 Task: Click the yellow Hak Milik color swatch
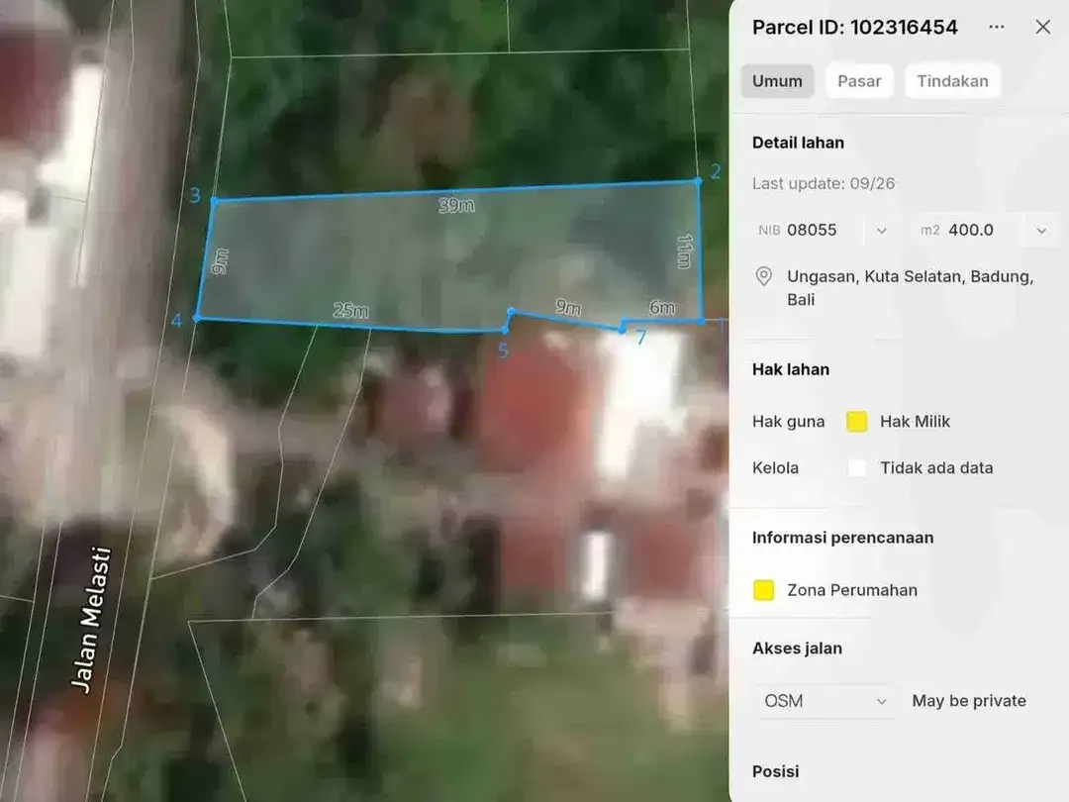click(856, 422)
